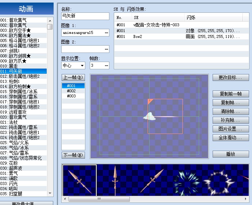Select animation 033:闪光
Image resolution: width=252 pixels, height=205 pixels.
coord(23,183)
